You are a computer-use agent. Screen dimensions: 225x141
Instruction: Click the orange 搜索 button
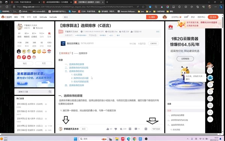(152, 17)
